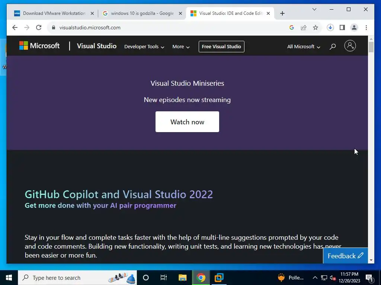Click the New episodes now streaming text
This screenshot has height=285, width=381.
pos(188,100)
